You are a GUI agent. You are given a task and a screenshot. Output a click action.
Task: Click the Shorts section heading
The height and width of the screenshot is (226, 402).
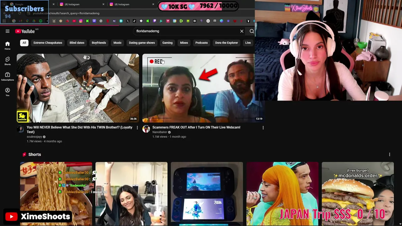tap(35, 154)
